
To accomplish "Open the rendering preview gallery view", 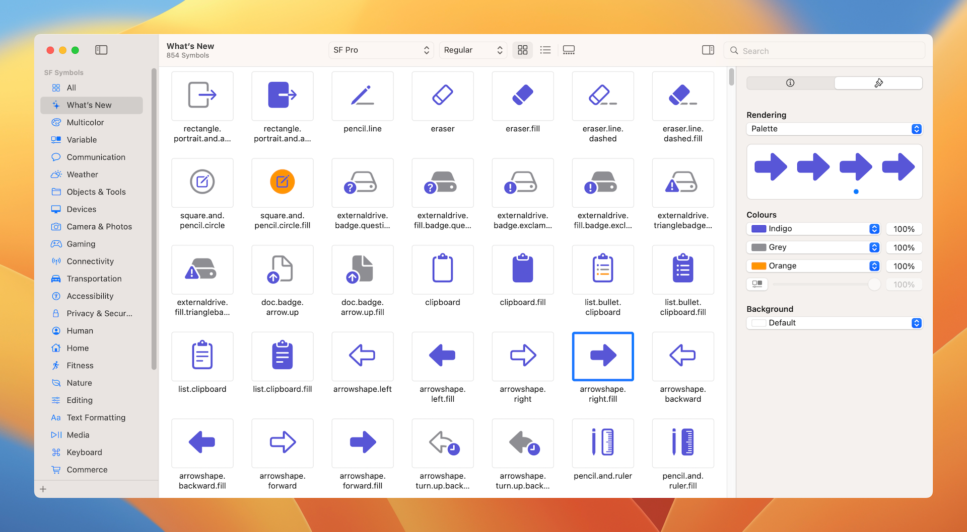I will pyautogui.click(x=569, y=50).
